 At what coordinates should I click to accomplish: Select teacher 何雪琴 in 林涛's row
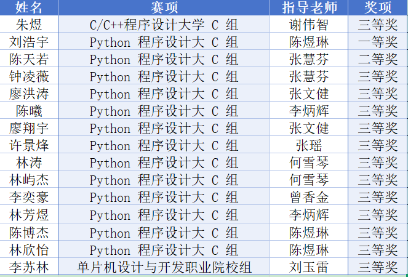coord(309,162)
